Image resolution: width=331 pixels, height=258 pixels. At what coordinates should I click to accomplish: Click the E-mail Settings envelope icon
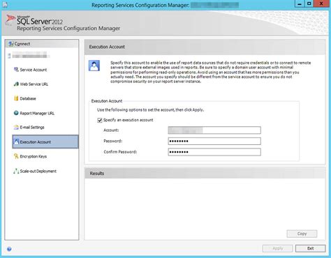click(16, 127)
